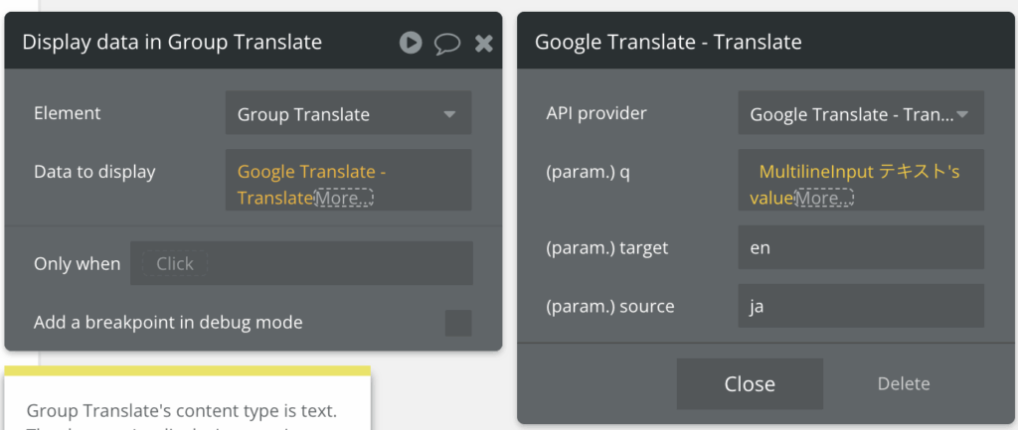Click the Only when label

coord(78,264)
